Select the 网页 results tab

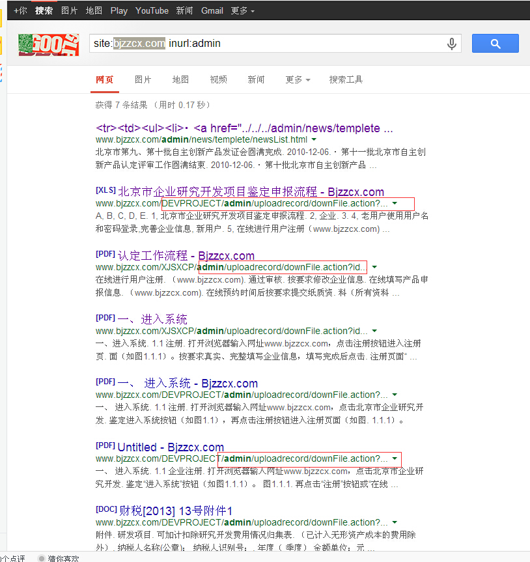pyautogui.click(x=105, y=79)
